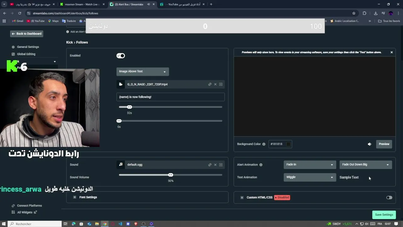This screenshot has height=227, width=403.
Task: Open Chrome downloads icon
Action: pyautogui.click(x=376, y=13)
